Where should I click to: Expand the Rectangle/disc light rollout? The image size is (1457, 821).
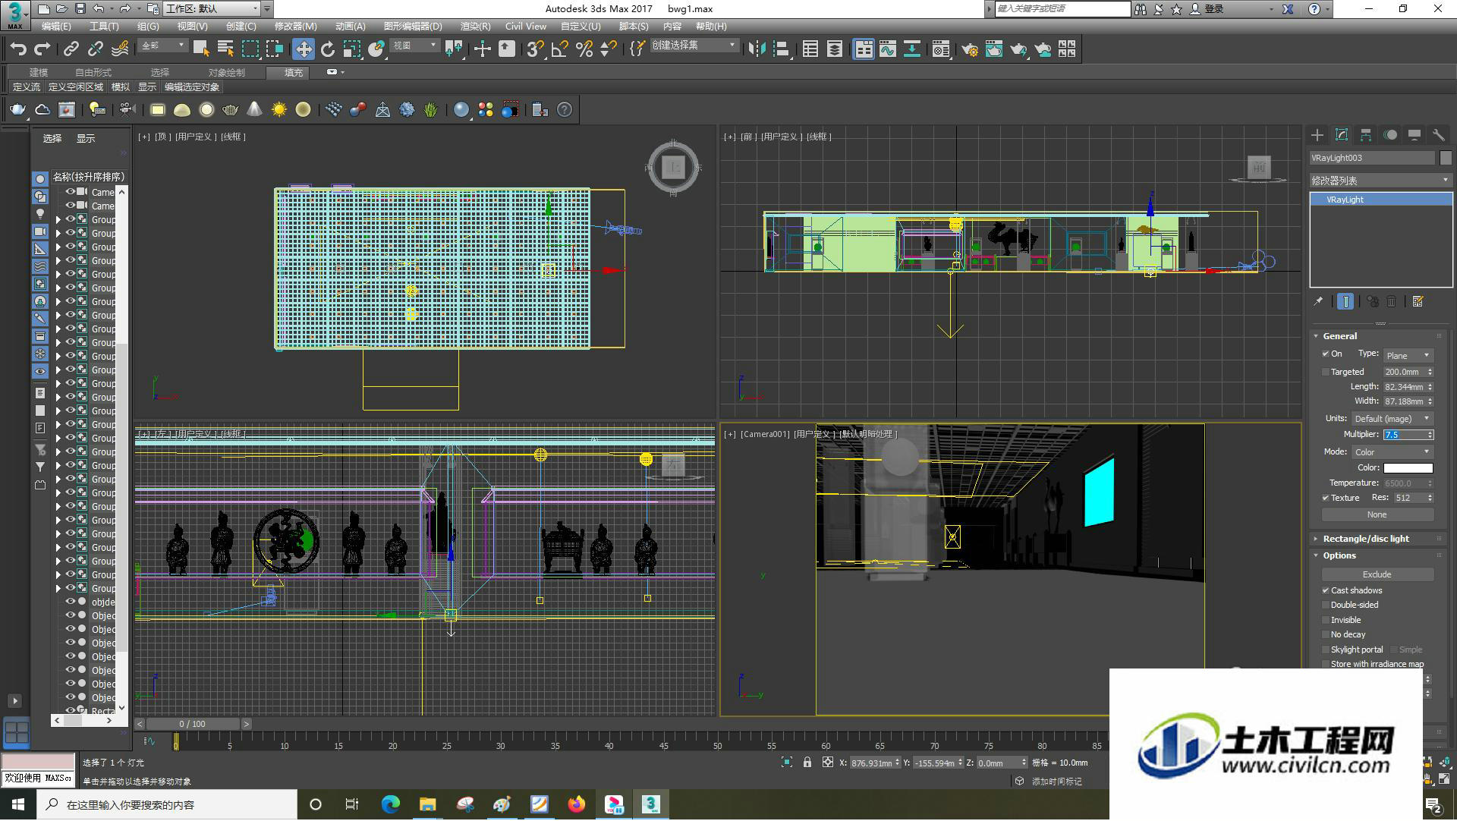pos(1366,539)
